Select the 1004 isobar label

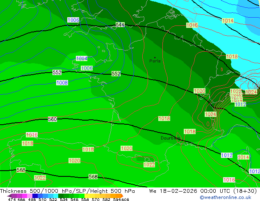(x=82, y=58)
